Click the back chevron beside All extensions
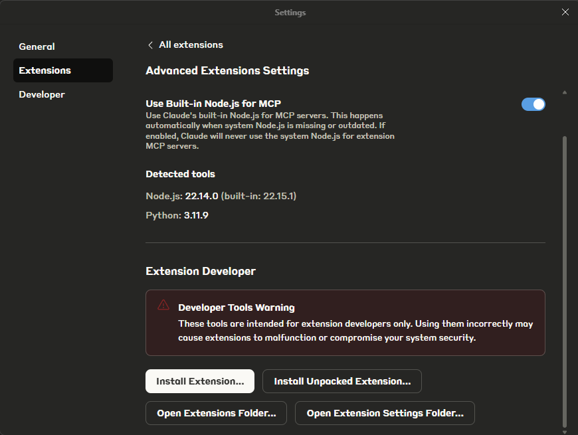Image resolution: width=578 pixels, height=435 pixels. (x=150, y=45)
